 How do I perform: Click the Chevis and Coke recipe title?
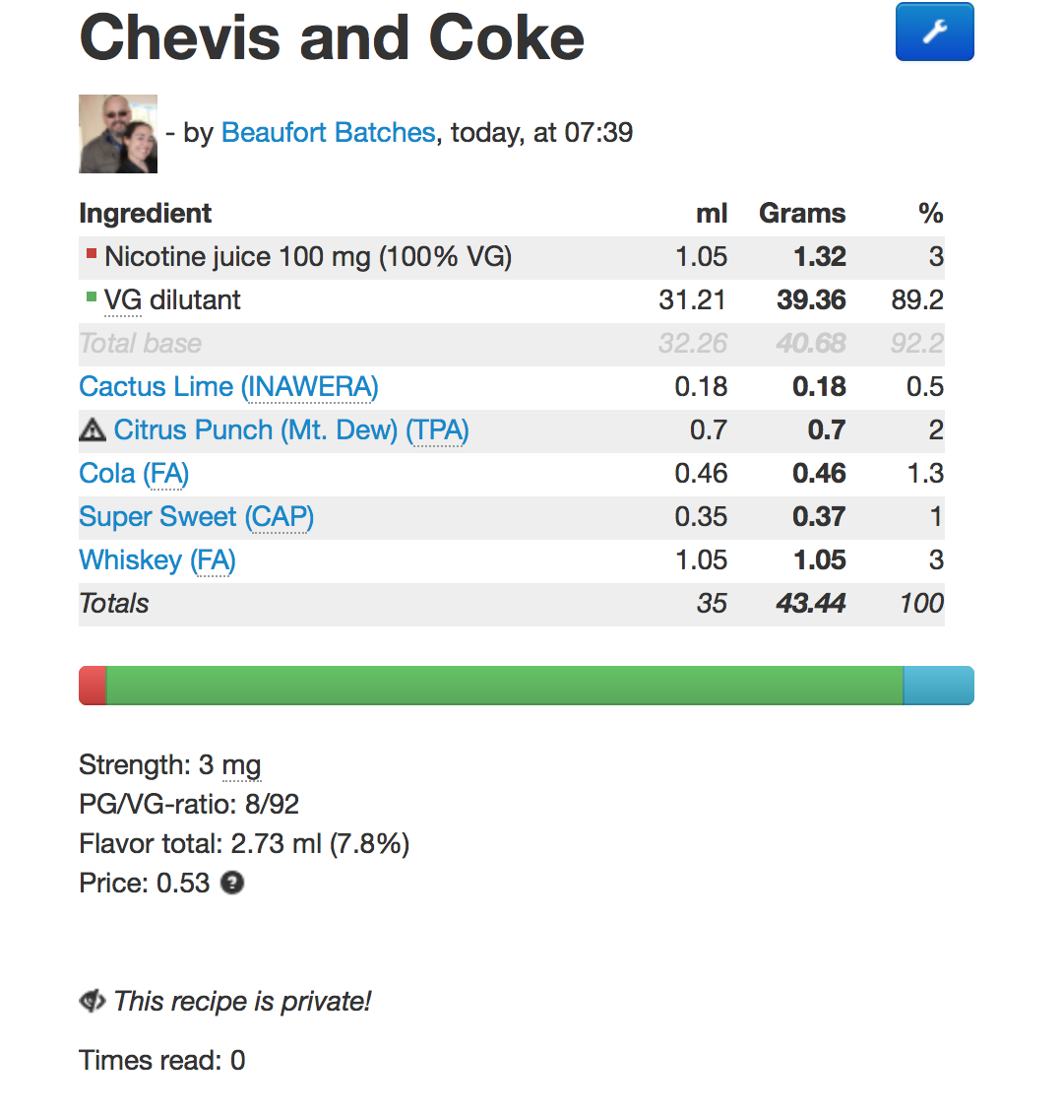332,37
